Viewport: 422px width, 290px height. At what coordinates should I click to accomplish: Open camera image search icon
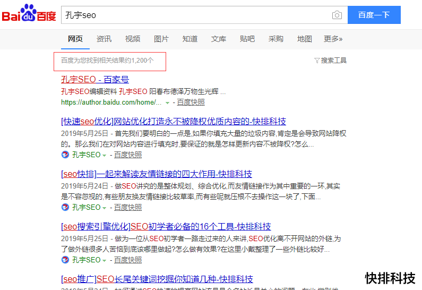pyautogui.click(x=337, y=15)
